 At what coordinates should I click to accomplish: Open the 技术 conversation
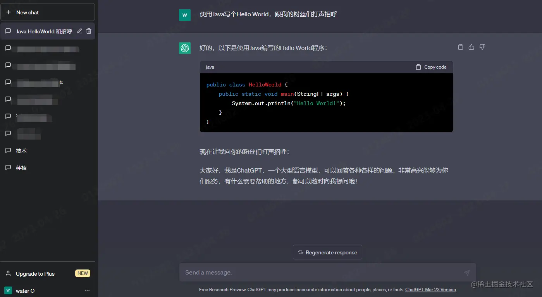pos(48,150)
